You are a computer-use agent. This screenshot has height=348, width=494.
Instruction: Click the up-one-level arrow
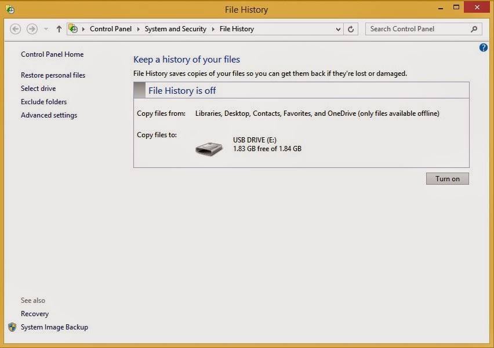click(x=59, y=28)
